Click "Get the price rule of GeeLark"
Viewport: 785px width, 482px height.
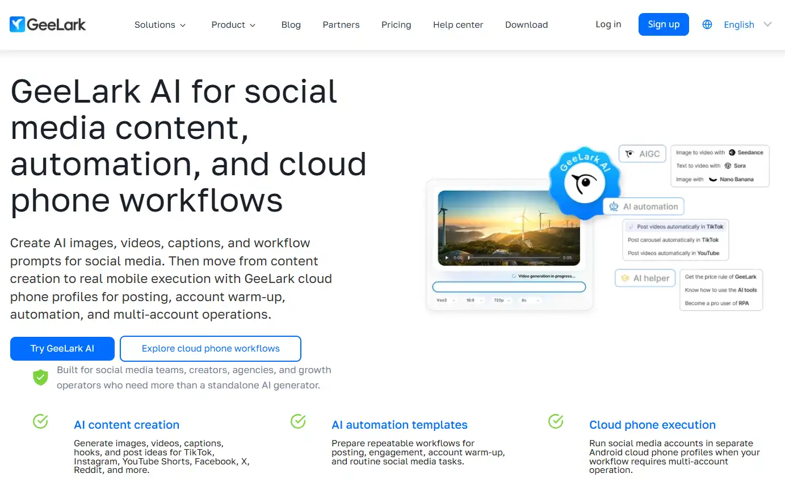point(721,277)
